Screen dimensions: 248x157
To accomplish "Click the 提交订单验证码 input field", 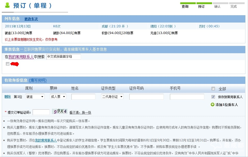I will pyautogui.click(x=41, y=112).
